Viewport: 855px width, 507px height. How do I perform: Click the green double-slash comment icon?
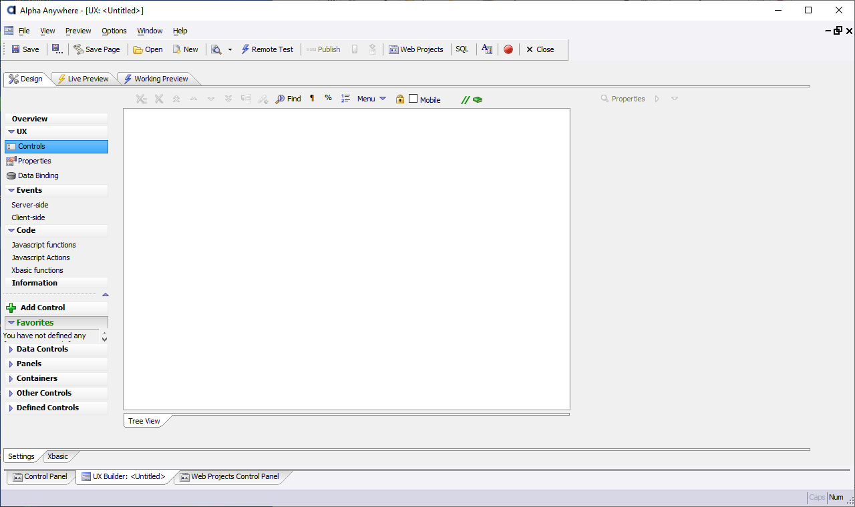pos(466,99)
